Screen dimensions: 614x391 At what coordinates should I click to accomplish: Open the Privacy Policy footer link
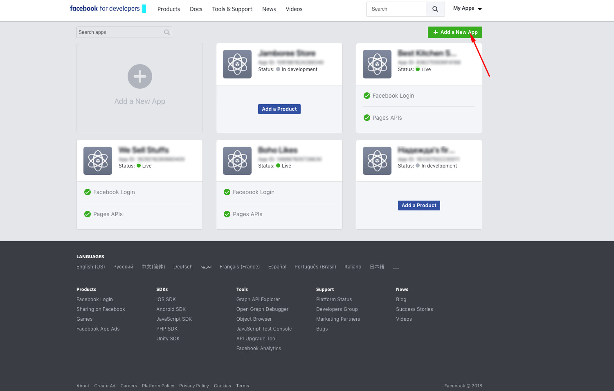pyautogui.click(x=194, y=386)
